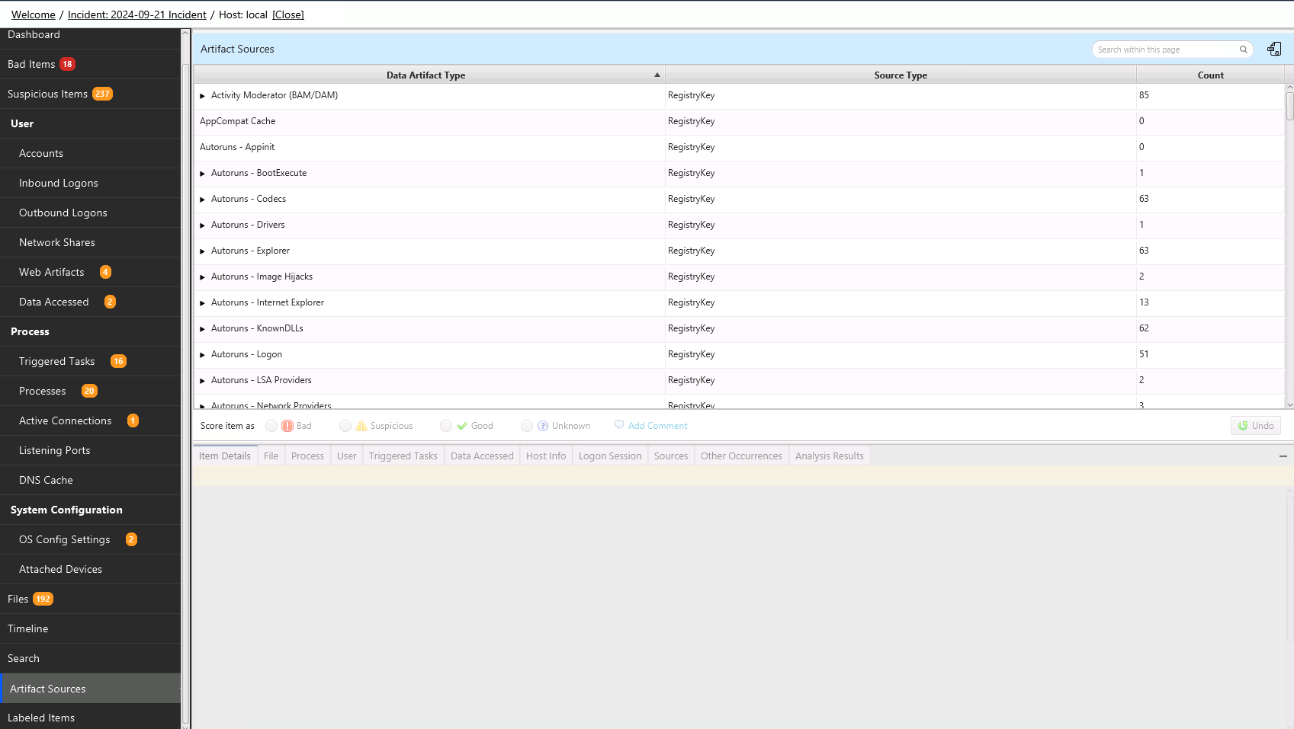
Task: Switch to the Host Info tab
Action: coord(546,456)
